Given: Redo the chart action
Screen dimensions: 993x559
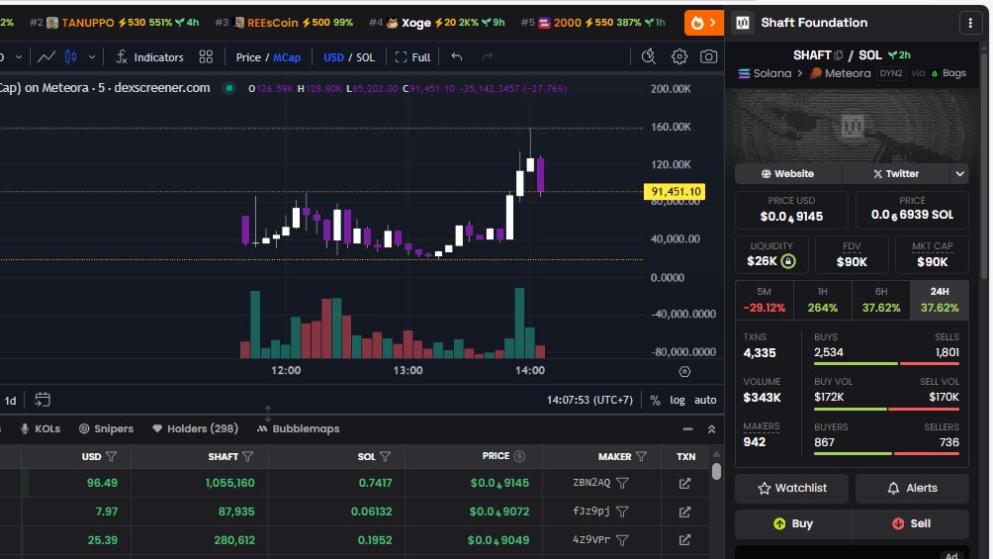Looking at the screenshot, I should point(487,57).
